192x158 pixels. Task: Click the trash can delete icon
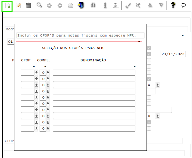28,5
